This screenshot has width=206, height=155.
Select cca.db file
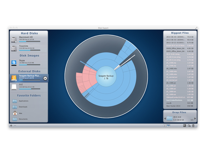pyautogui.click(x=180, y=103)
